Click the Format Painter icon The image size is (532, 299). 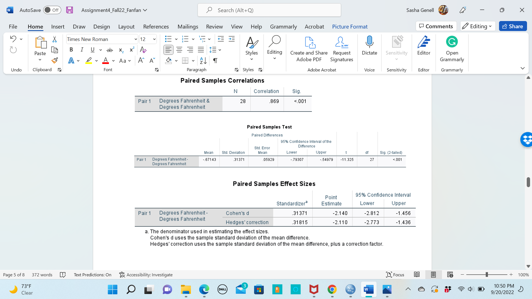[55, 60]
